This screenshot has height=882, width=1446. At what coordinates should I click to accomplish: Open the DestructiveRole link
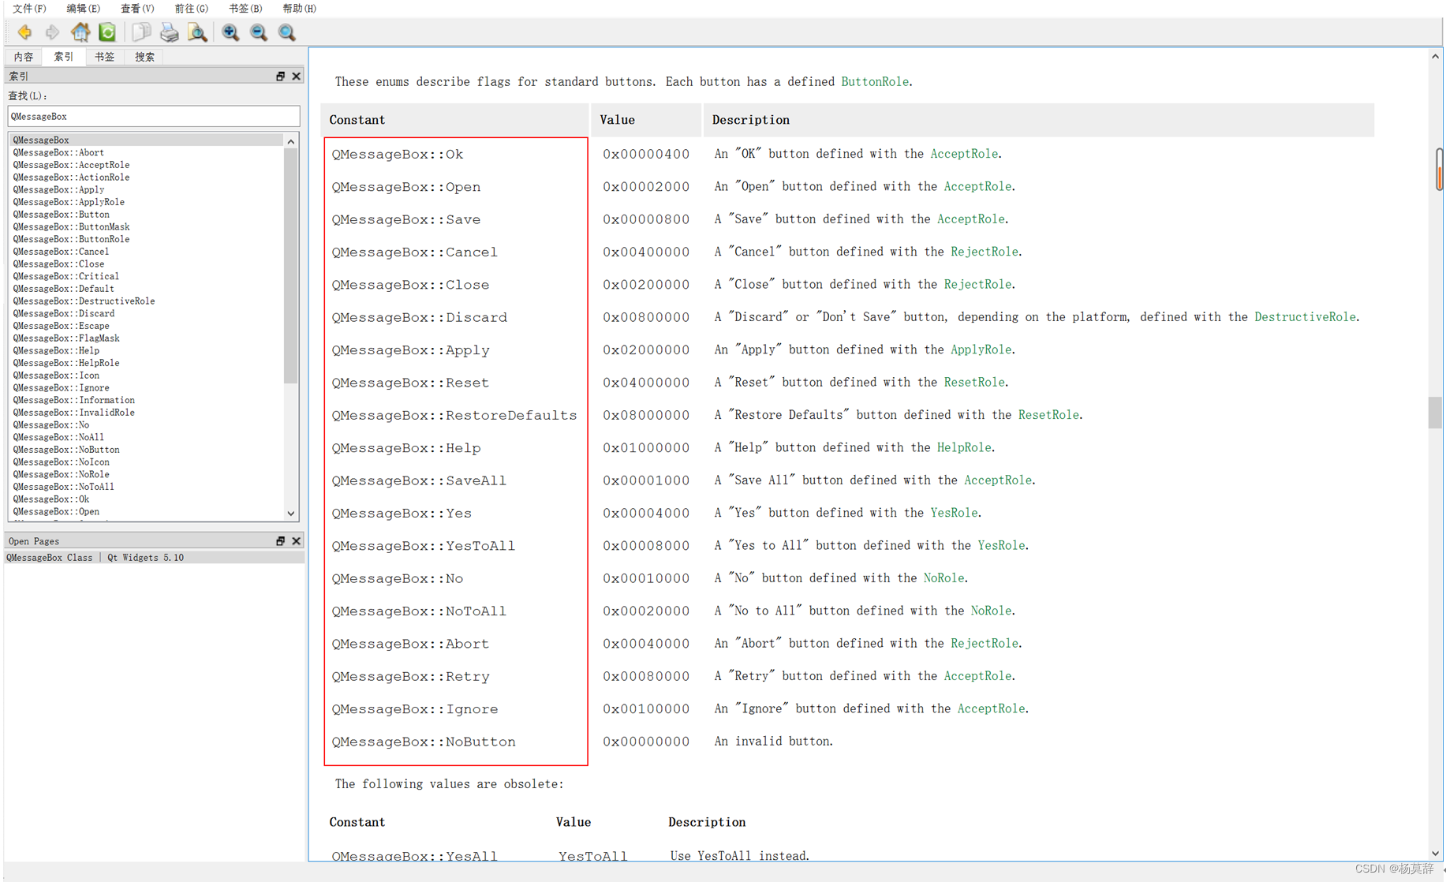pos(1305,316)
